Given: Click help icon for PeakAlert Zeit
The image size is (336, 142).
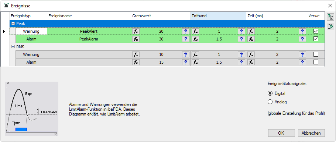Looking at the screenshot, I should (x=302, y=31).
